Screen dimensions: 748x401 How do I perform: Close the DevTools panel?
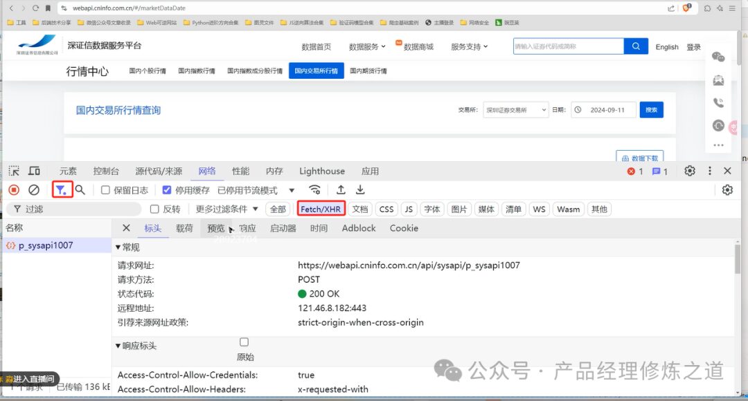727,171
